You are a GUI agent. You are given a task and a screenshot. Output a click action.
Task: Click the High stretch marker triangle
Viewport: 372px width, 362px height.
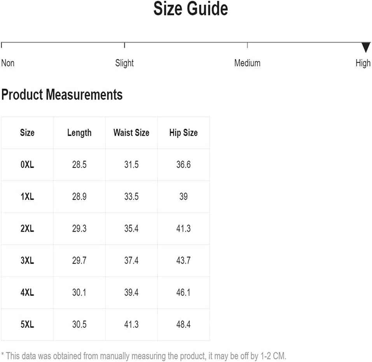coord(366,47)
